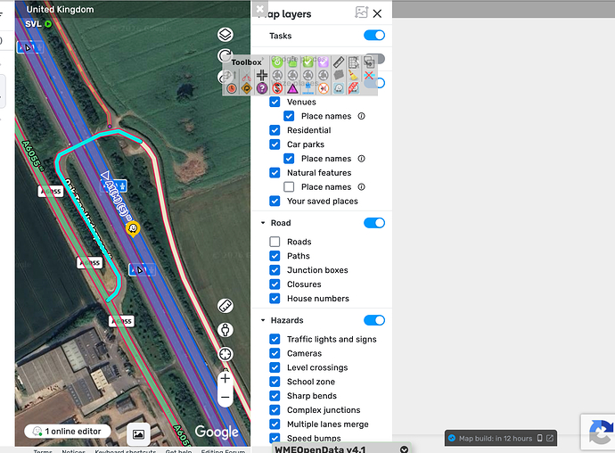Open Map build external link icon
Viewport: 615px width, 453px height.
pyautogui.click(x=550, y=438)
